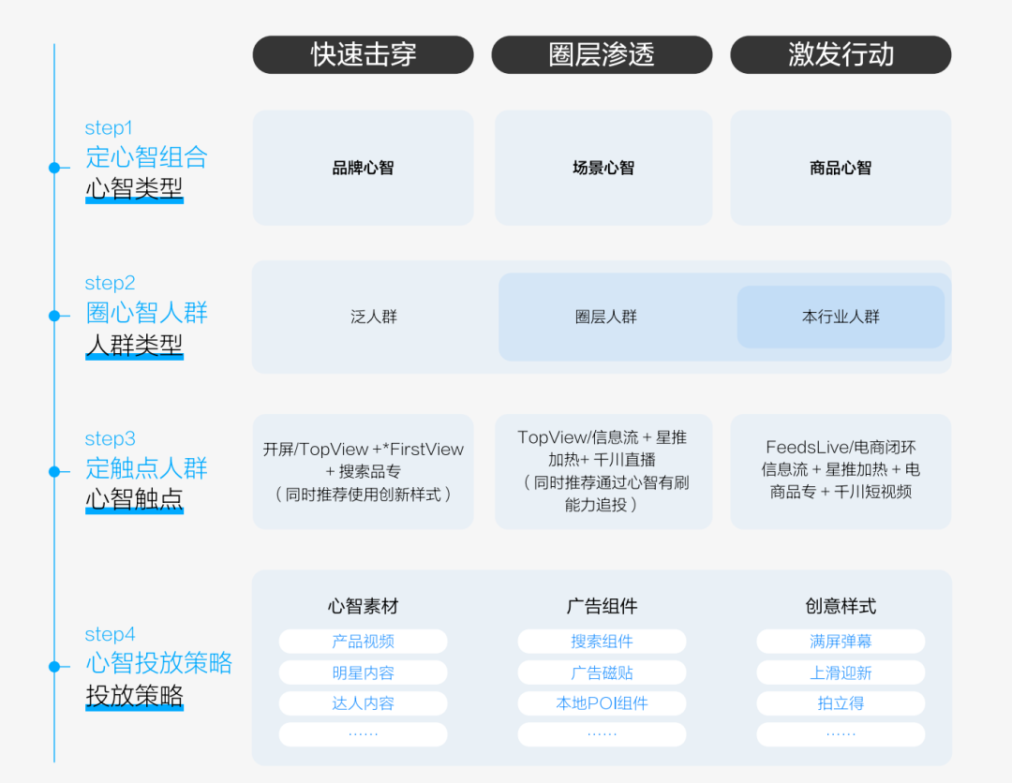Click the 品牌心智 card
The height and width of the screenshot is (783, 1012).
[x=363, y=169]
